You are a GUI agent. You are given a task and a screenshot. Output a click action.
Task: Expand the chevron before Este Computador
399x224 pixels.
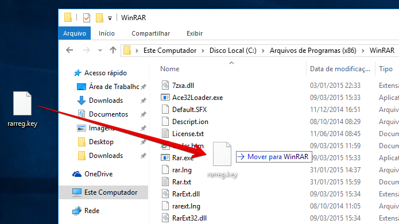[137, 51]
